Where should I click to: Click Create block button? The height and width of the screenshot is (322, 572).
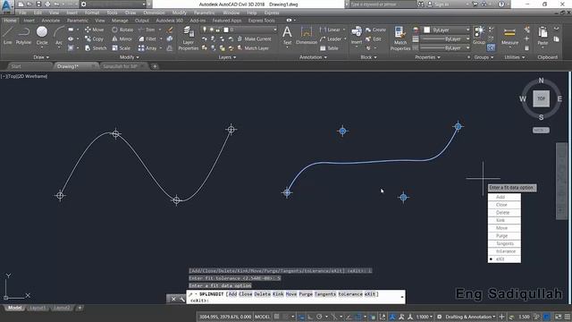375,30
